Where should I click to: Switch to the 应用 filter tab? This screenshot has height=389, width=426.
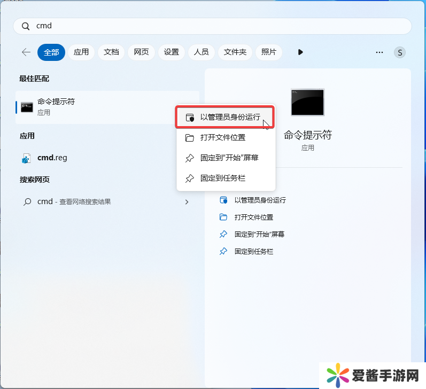pyautogui.click(x=81, y=52)
